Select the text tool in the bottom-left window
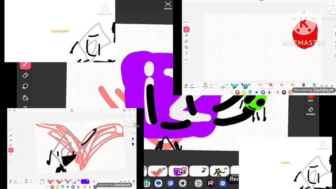This screenshot has width=336, height=189. point(10,155)
